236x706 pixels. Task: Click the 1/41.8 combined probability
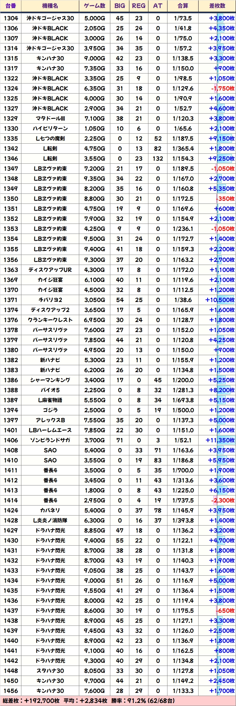pyautogui.click(x=183, y=28)
